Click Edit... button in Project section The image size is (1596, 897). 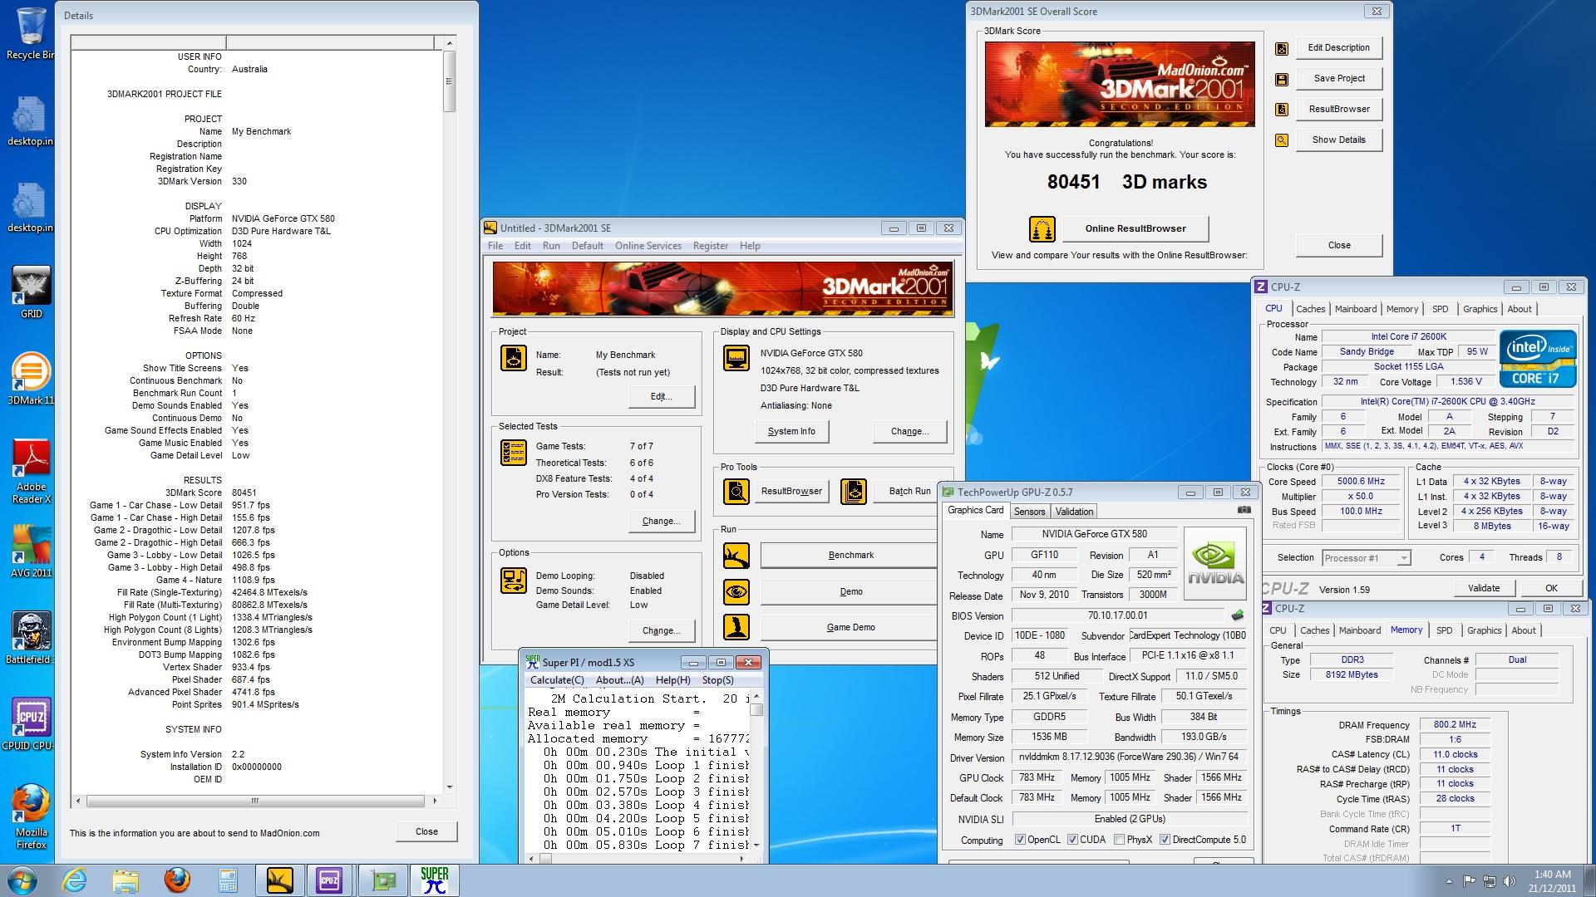click(x=662, y=396)
